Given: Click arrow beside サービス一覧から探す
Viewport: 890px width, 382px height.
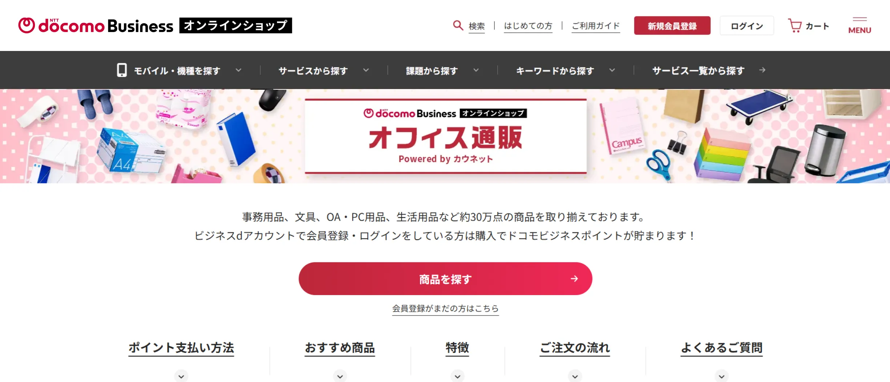Looking at the screenshot, I should tap(762, 70).
